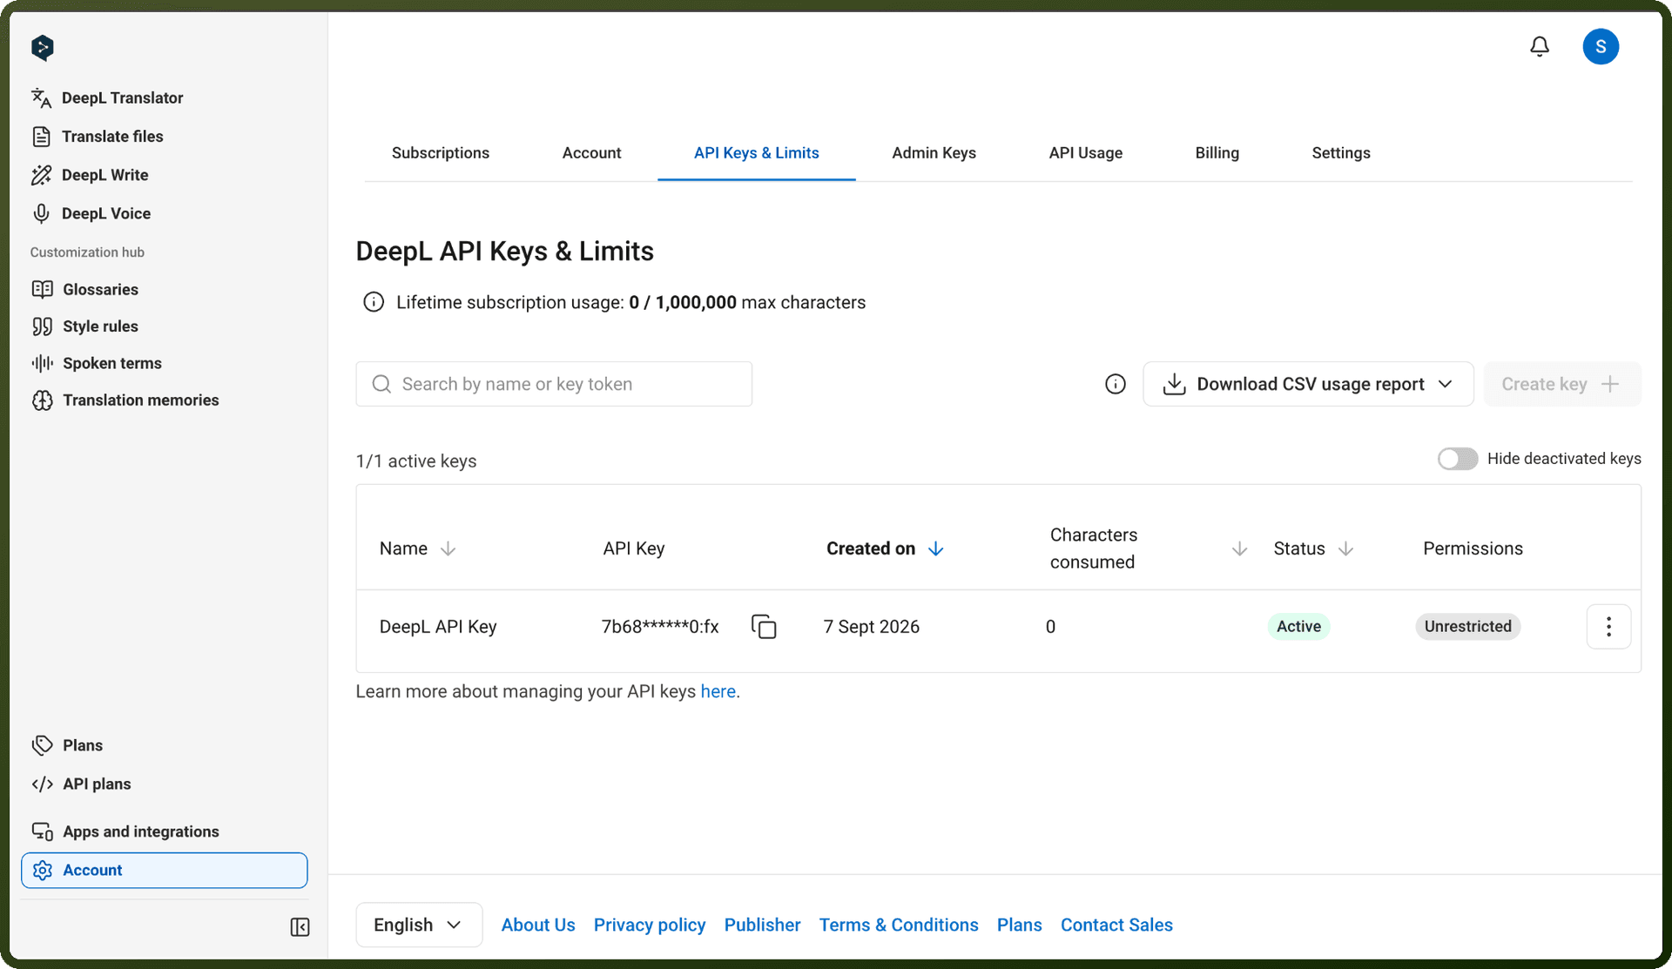Click the DeepL API Key name cell
The image size is (1672, 969).
point(438,627)
